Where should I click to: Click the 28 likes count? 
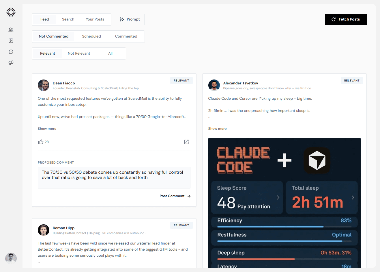[47, 142]
